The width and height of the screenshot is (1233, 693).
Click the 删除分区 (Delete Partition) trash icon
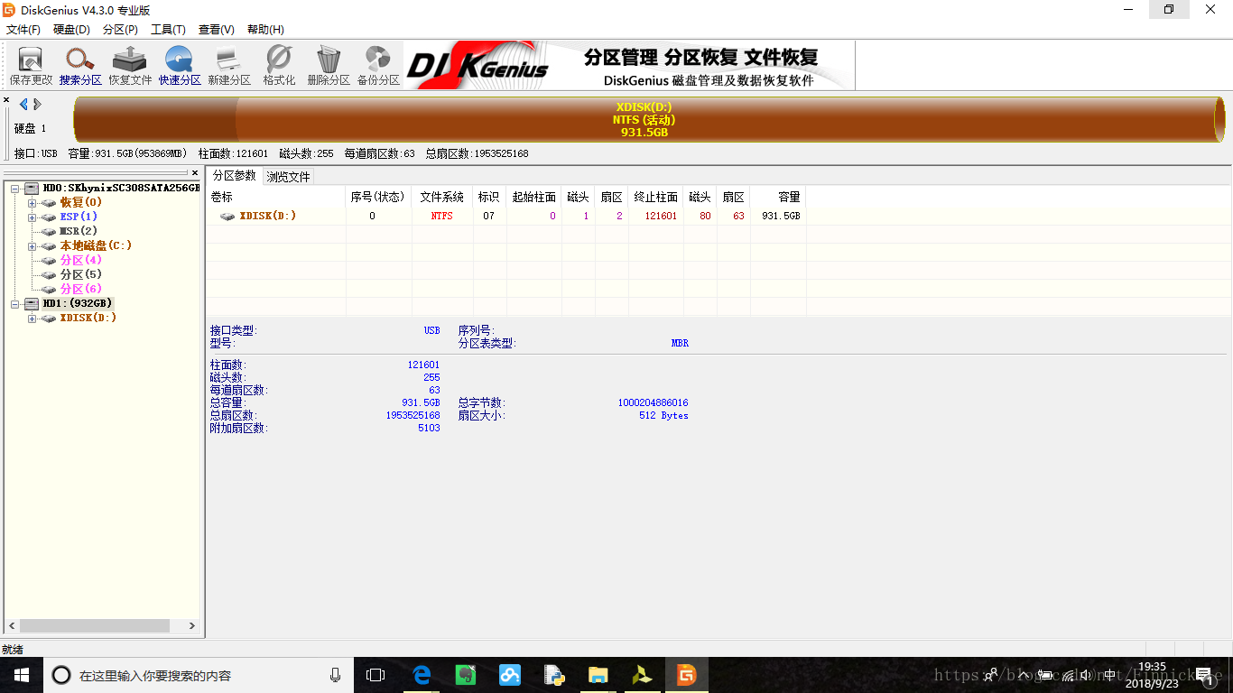(x=329, y=65)
